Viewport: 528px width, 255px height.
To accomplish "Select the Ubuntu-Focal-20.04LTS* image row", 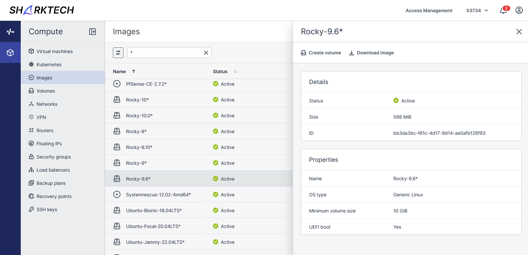I will pyautogui.click(x=153, y=226).
